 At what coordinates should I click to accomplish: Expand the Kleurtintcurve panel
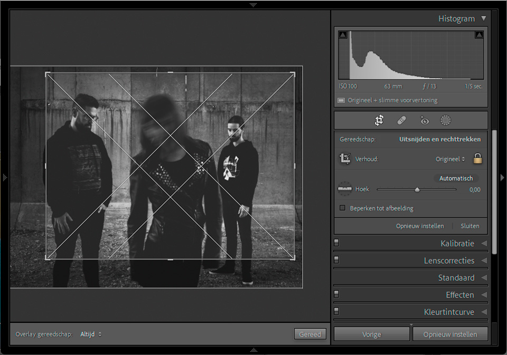coord(484,312)
